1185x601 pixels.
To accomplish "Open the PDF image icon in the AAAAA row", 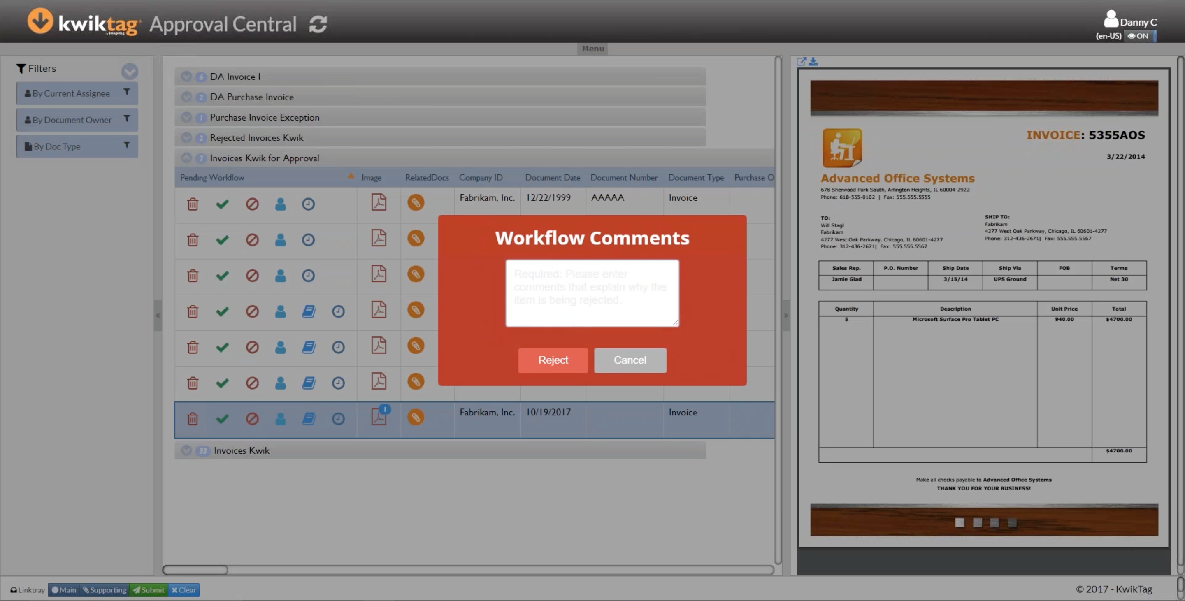I will 379,202.
